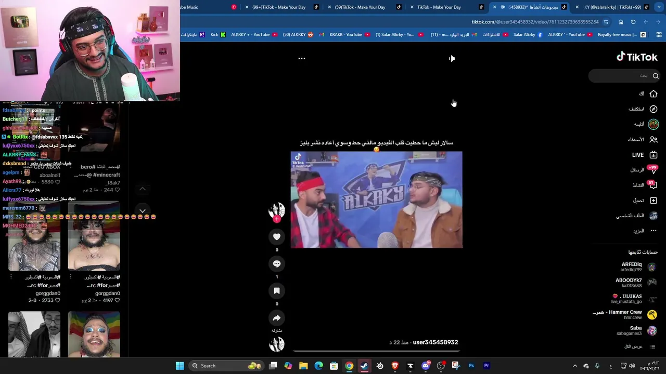Open Photoshop from the taskbar

(471, 366)
